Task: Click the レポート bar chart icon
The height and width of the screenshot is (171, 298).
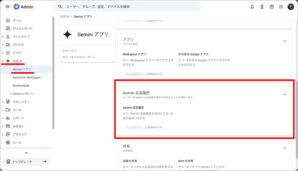Action: [x=8, y=118]
